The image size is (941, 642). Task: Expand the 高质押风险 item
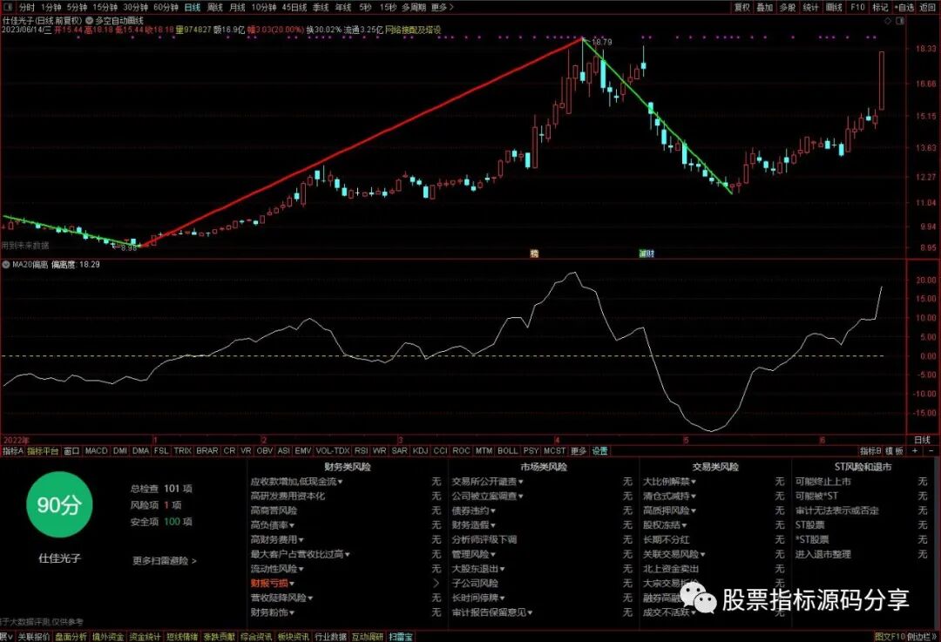tap(669, 510)
